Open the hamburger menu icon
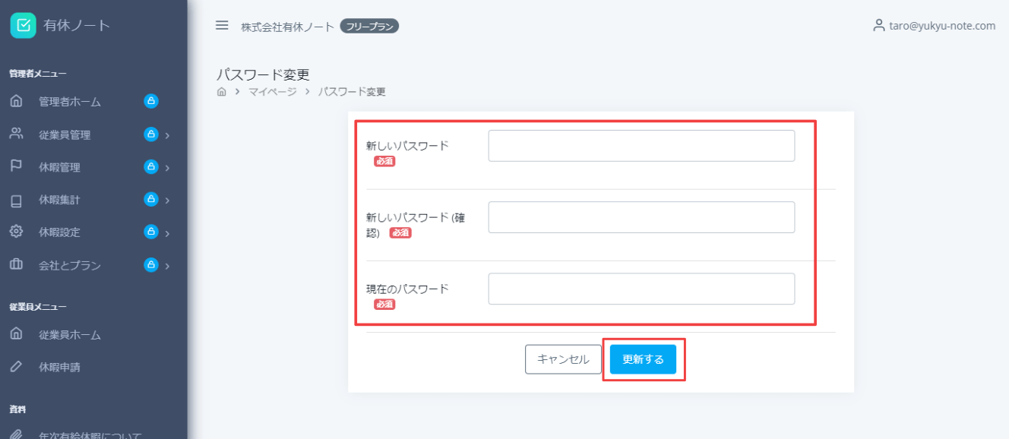 (221, 24)
